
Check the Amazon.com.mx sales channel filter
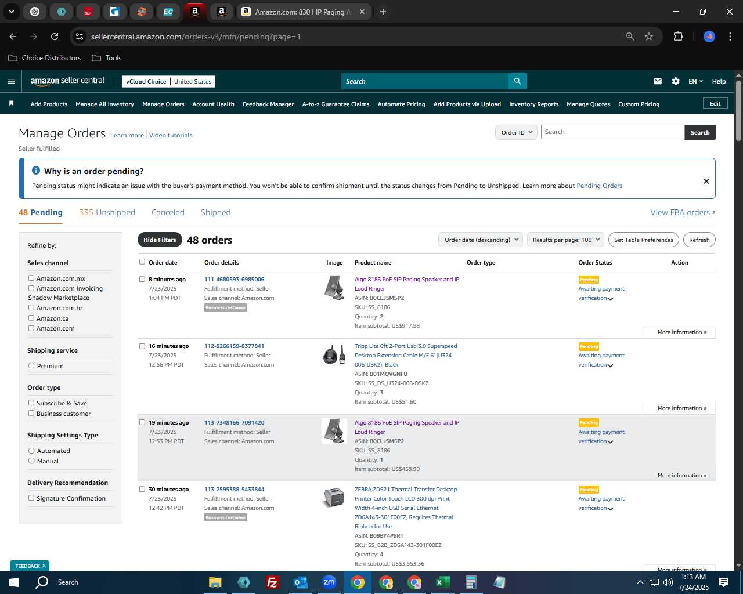(31, 278)
